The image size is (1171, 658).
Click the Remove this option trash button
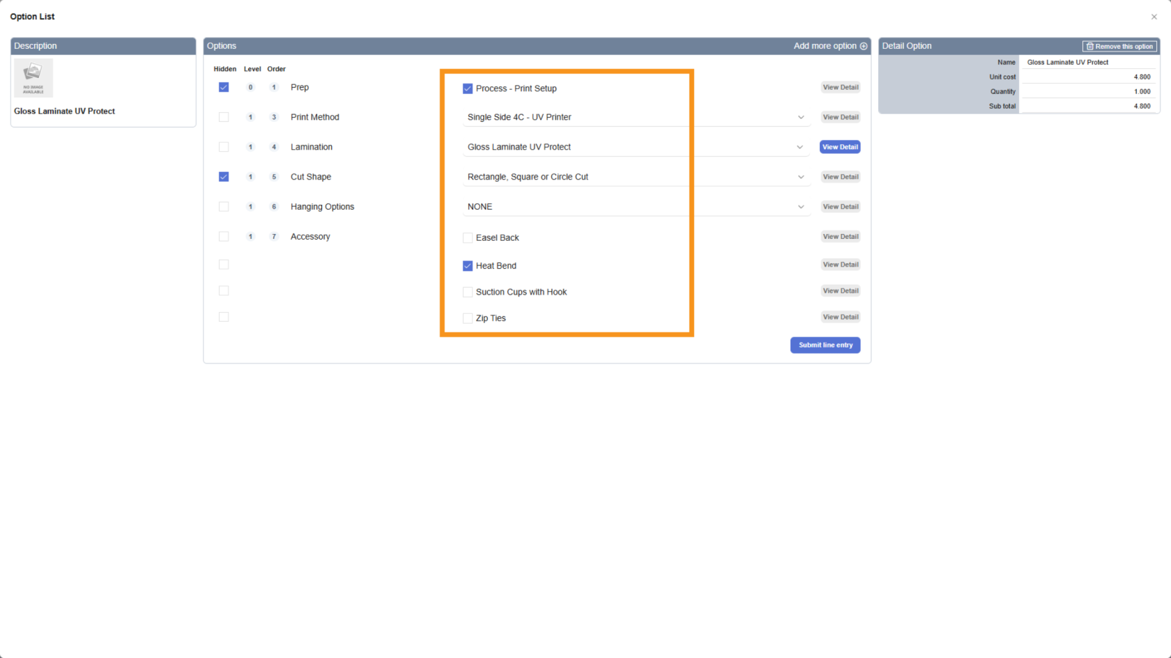click(1119, 47)
